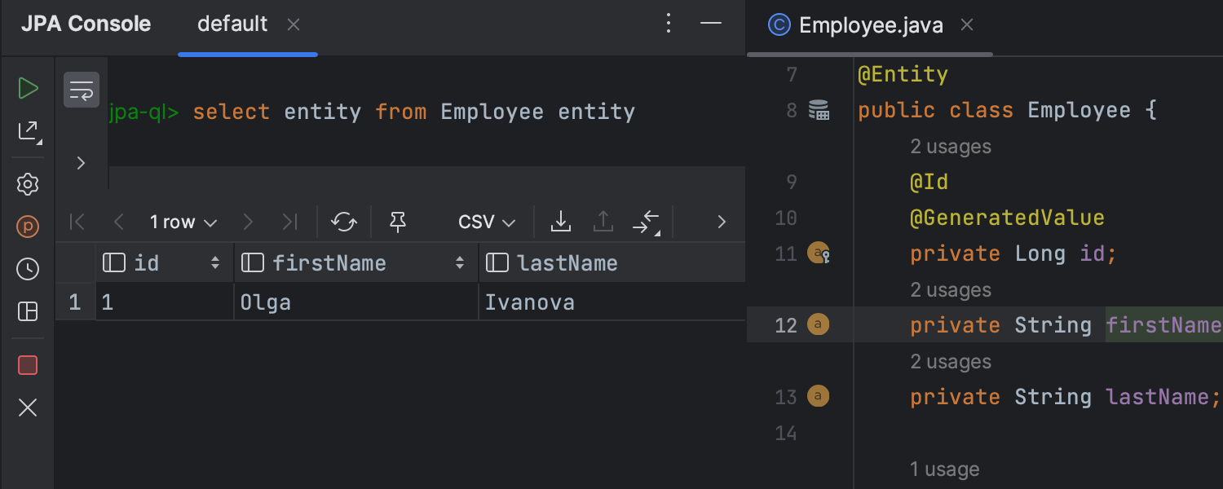
Task: Click the attribute gutter icon on line 13
Action: pyautogui.click(x=818, y=397)
